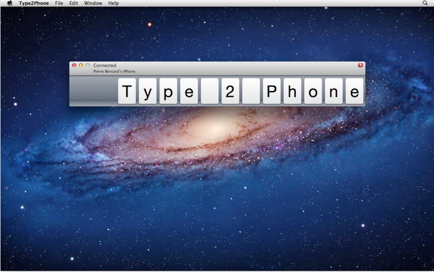The width and height of the screenshot is (434, 272).
Task: Open Spotlight search magnifier icon
Action: (x=425, y=3)
